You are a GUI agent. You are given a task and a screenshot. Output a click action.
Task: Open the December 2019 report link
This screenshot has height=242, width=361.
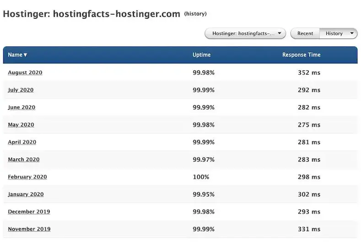29,212
